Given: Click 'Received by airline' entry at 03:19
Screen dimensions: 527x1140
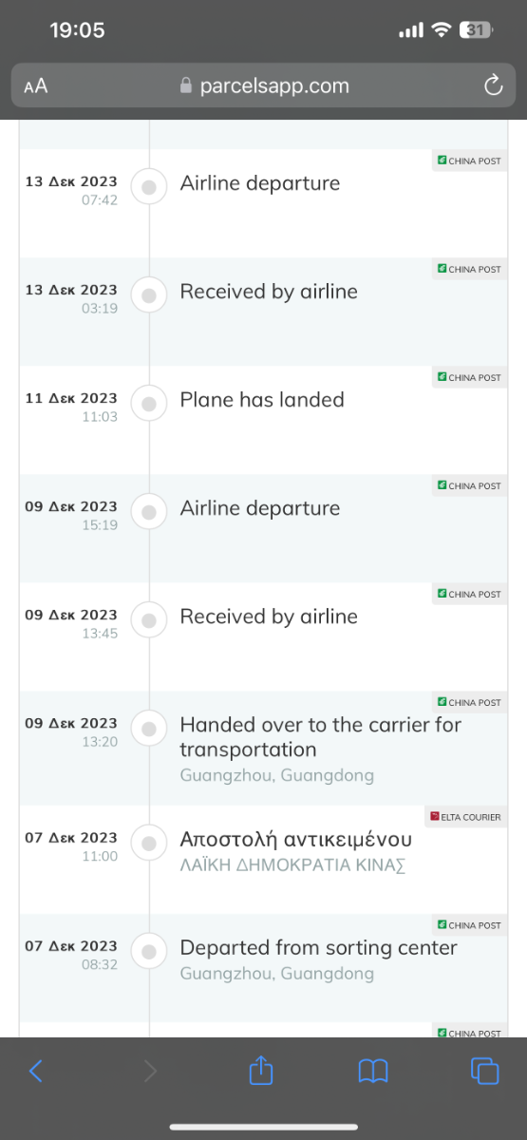Looking at the screenshot, I should [269, 292].
